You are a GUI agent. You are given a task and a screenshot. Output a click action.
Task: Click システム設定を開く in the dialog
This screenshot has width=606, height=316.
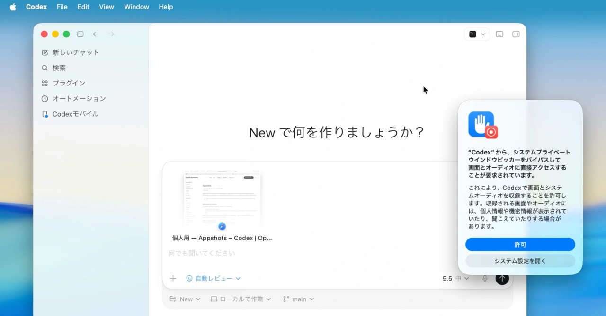(x=520, y=261)
